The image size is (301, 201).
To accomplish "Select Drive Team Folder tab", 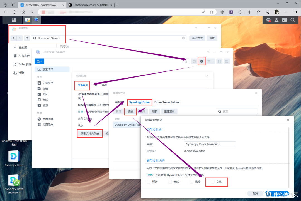I will pyautogui.click(x=167, y=102).
